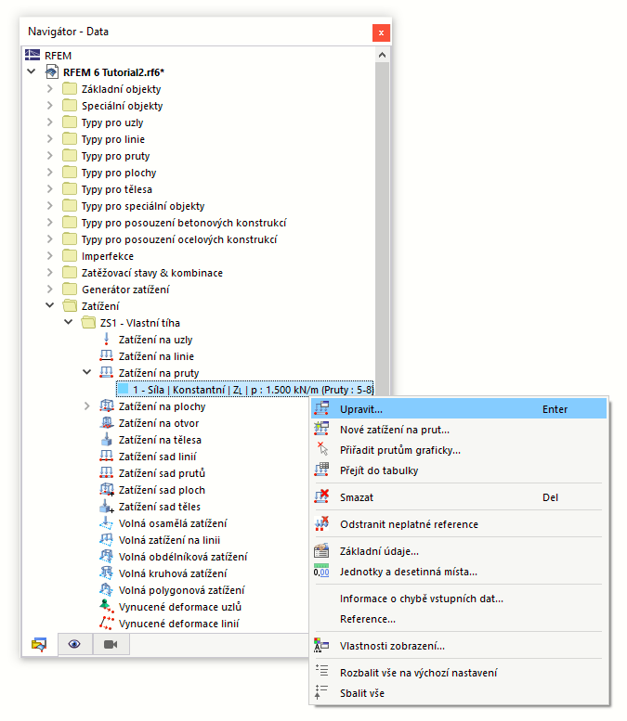Expand the Imperfekce folder
Screen dimensions: 627x721
tap(50, 256)
